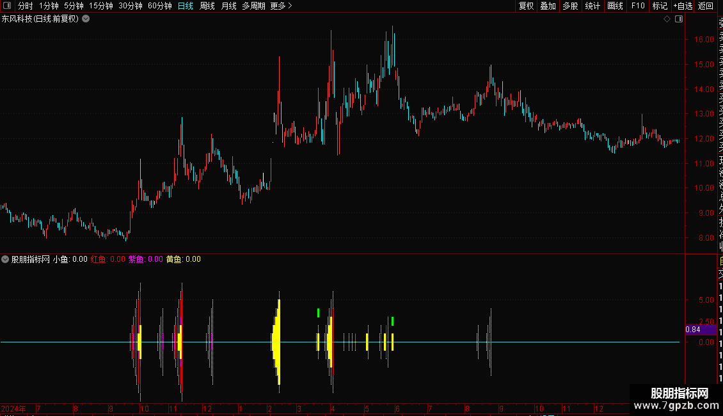This screenshot has height=416, width=723.
Task: Click the 股朋指标网 indicator name
Action: click(31, 259)
